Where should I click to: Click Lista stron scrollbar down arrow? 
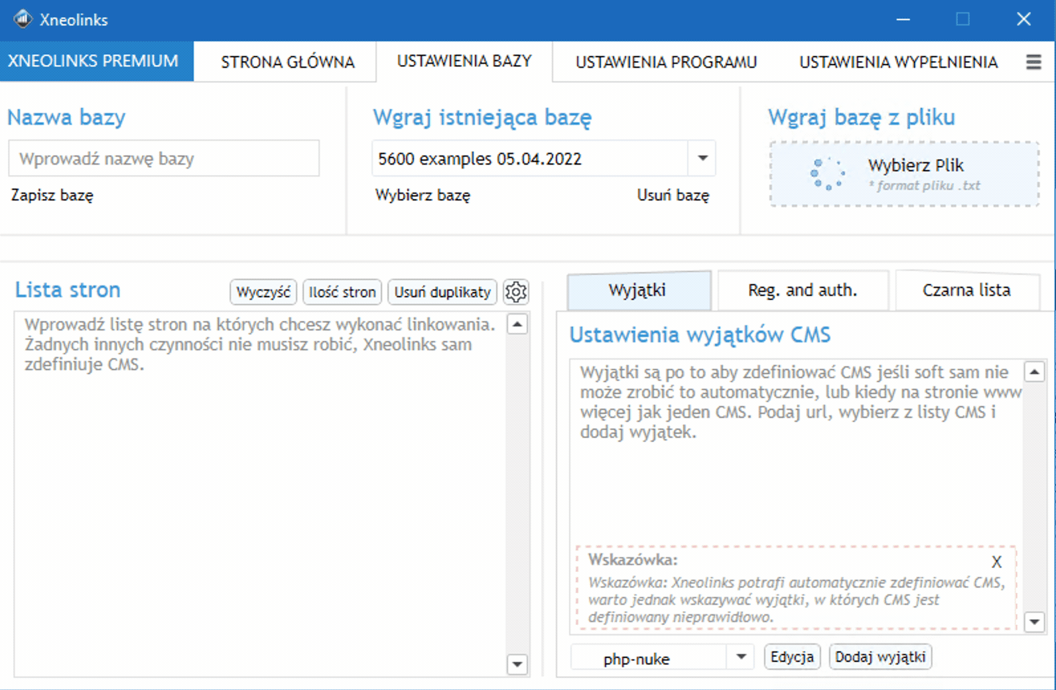point(517,663)
